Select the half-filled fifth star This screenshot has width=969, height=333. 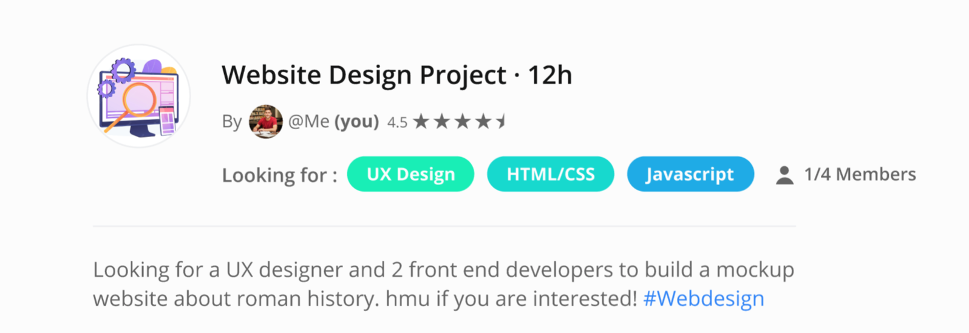tap(501, 122)
